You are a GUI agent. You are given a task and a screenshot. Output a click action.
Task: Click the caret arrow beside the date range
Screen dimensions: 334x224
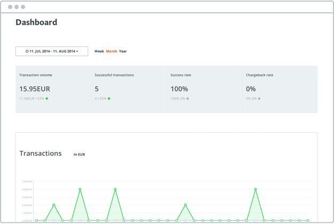point(77,52)
